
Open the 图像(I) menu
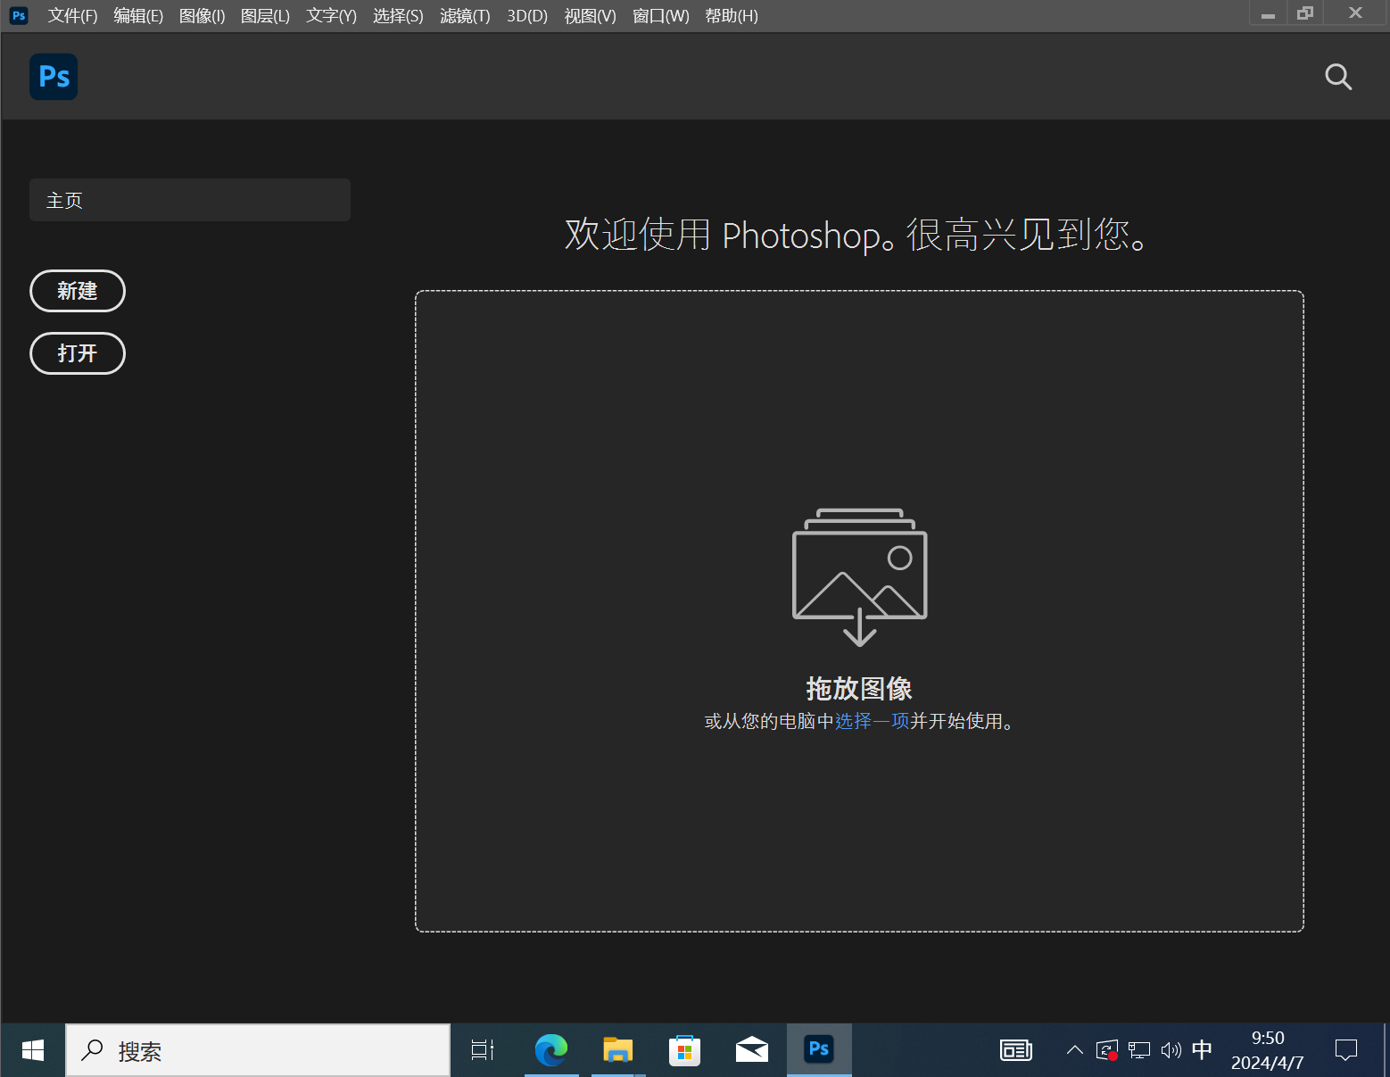(x=203, y=16)
